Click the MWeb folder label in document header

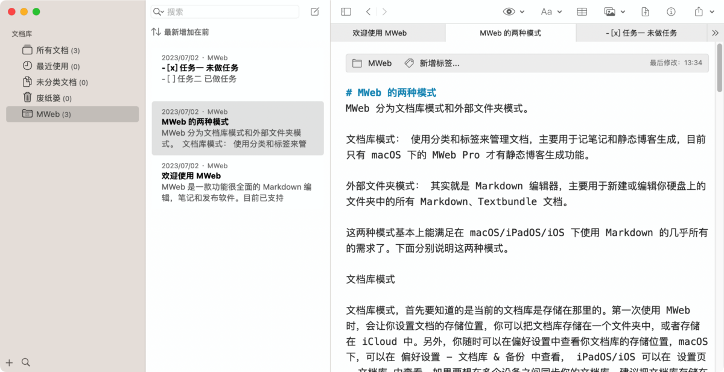[x=379, y=63]
